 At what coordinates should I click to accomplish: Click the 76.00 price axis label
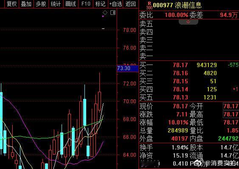129,48
